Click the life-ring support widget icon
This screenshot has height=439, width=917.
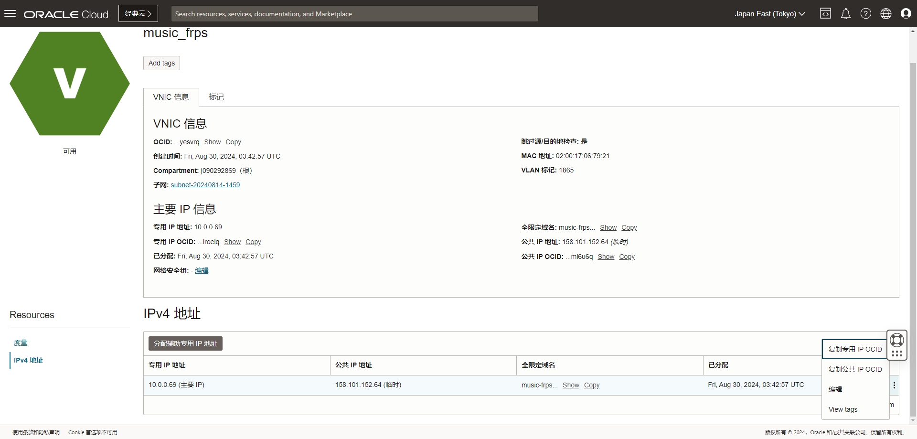pyautogui.click(x=897, y=340)
